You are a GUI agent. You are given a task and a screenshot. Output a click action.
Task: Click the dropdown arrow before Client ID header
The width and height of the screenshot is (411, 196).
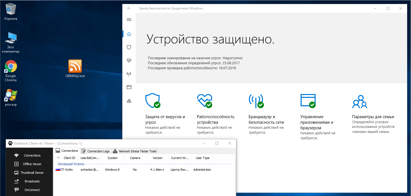pyautogui.click(x=58, y=158)
